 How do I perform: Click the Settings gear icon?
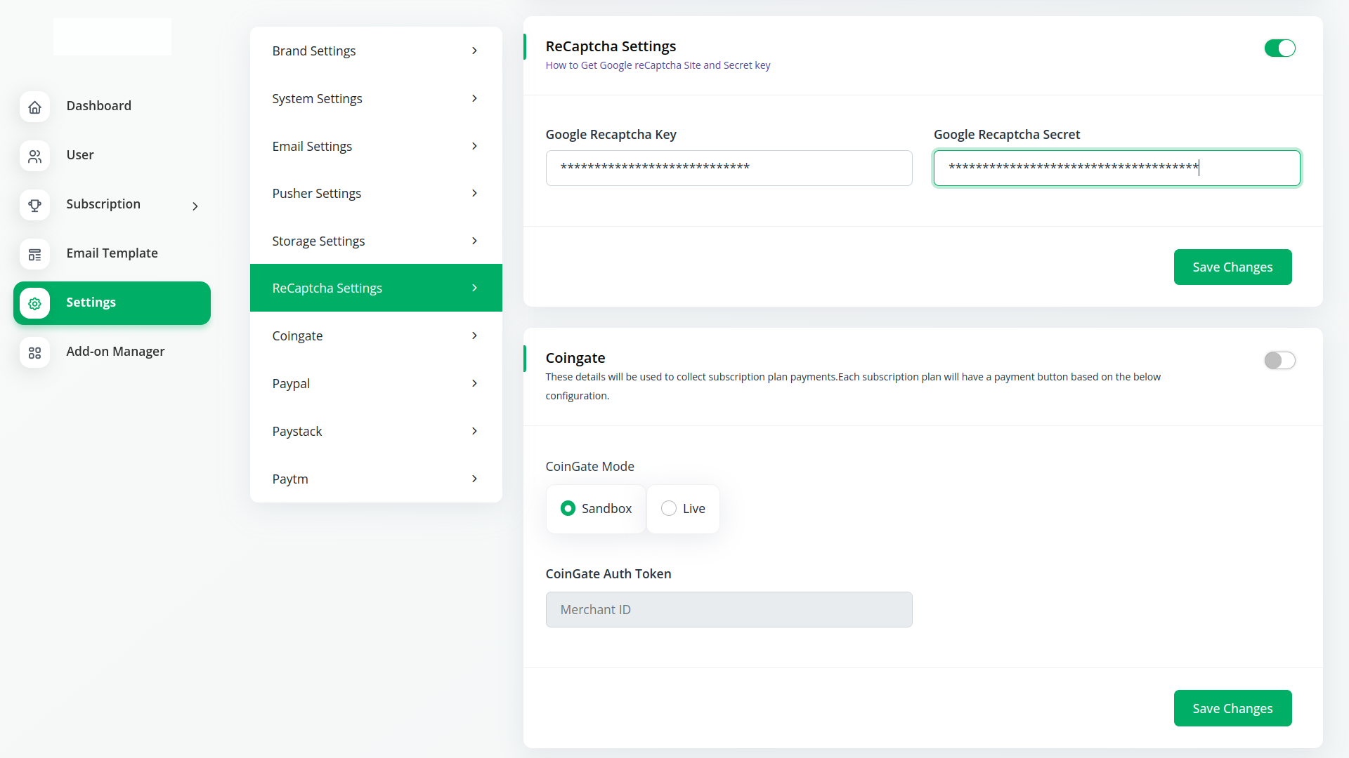pos(34,303)
